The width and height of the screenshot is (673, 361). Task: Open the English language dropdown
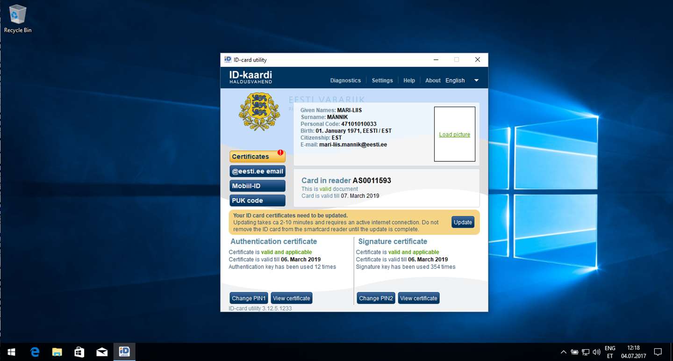pos(462,80)
